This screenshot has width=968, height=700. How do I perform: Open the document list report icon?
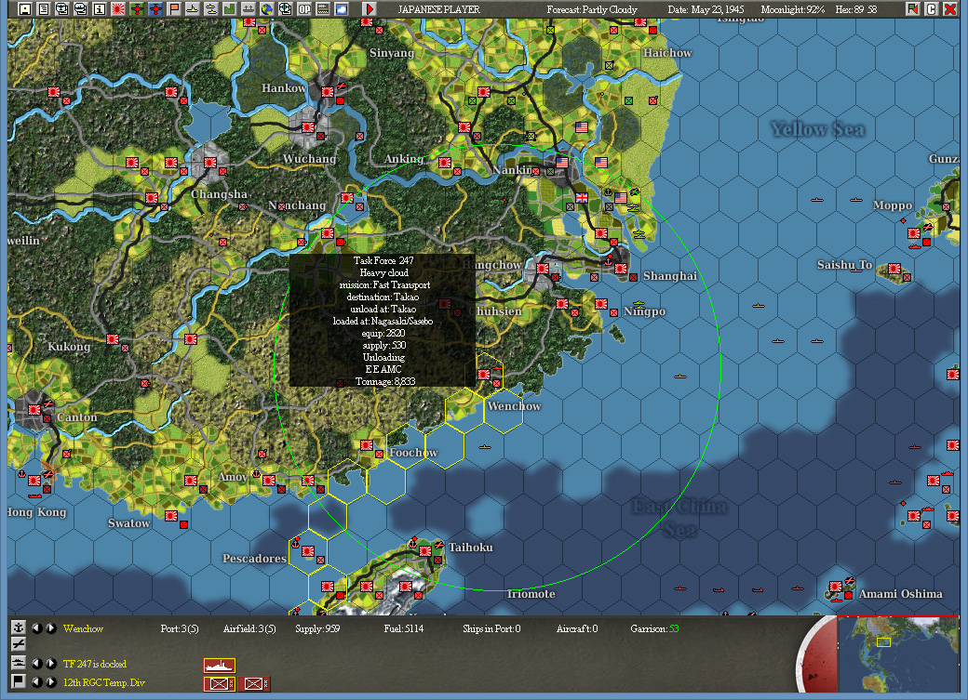[x=43, y=8]
